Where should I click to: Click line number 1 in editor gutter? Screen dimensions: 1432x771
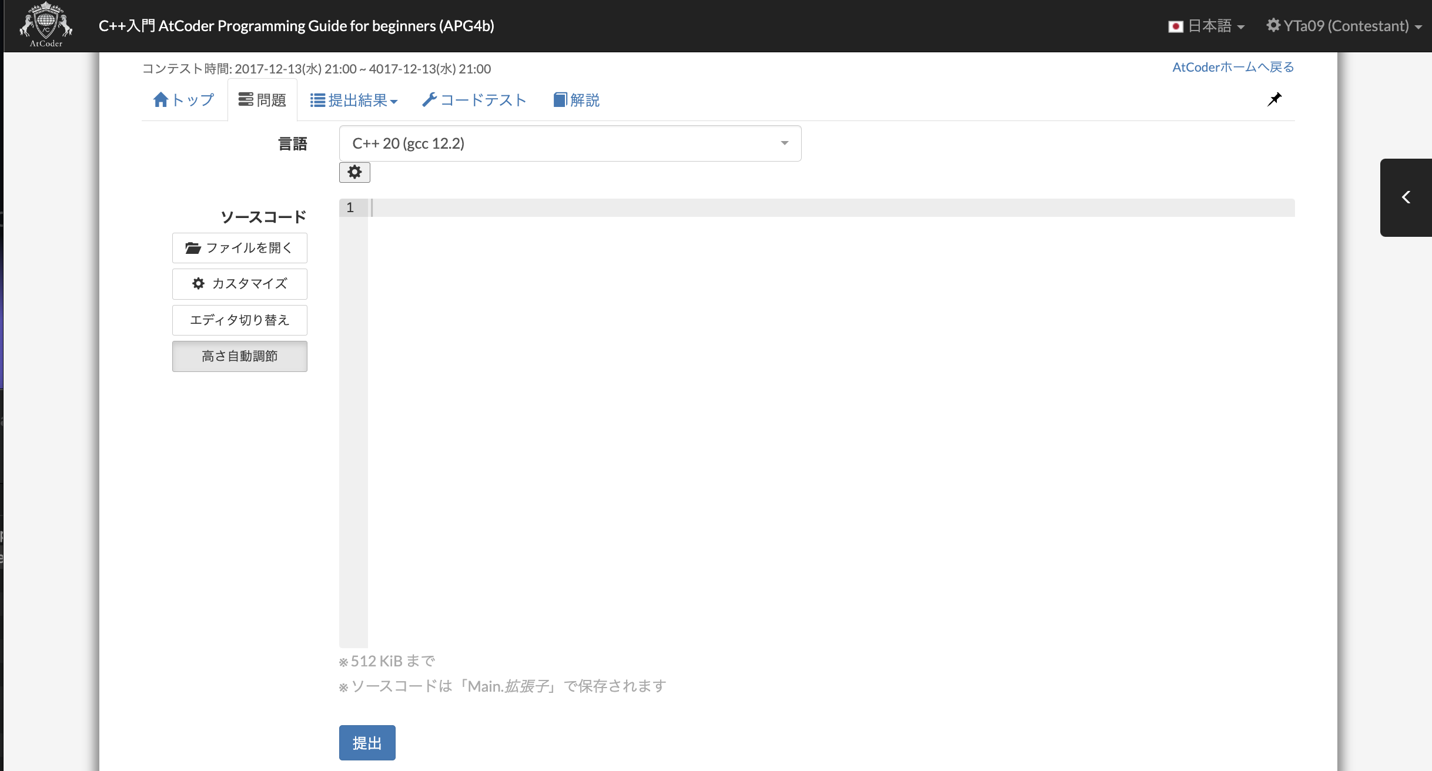[350, 207]
